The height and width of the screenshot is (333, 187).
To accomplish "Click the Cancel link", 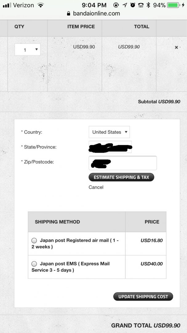I will (x=96, y=187).
